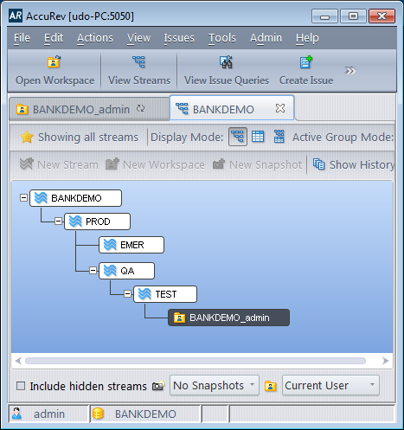Open the View Streams toolbar icon
The image size is (404, 430).
[139, 61]
